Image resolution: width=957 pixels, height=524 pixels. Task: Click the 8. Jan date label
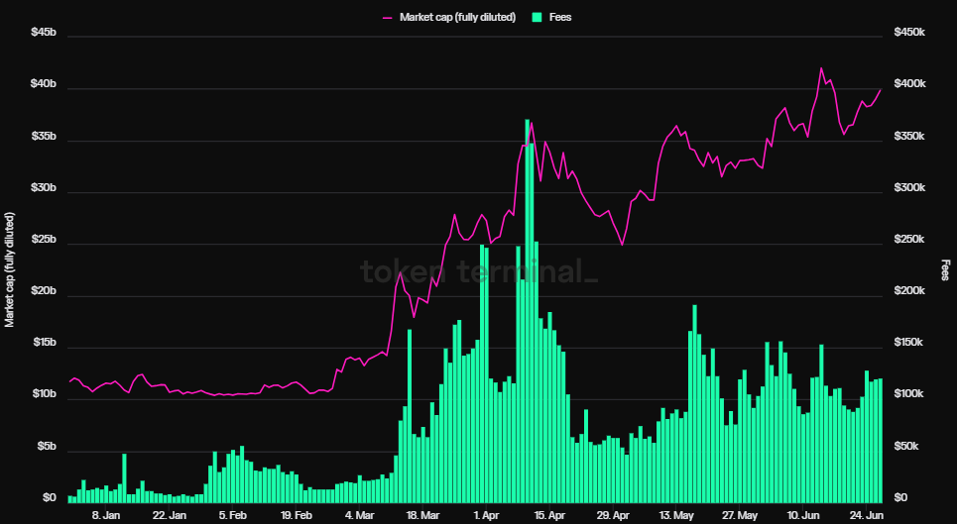tap(106, 515)
